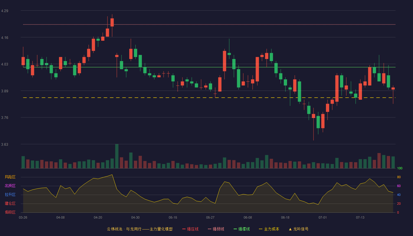Click the 风险区 zone label
The width and height of the screenshot is (413, 236).
[x=10, y=177]
